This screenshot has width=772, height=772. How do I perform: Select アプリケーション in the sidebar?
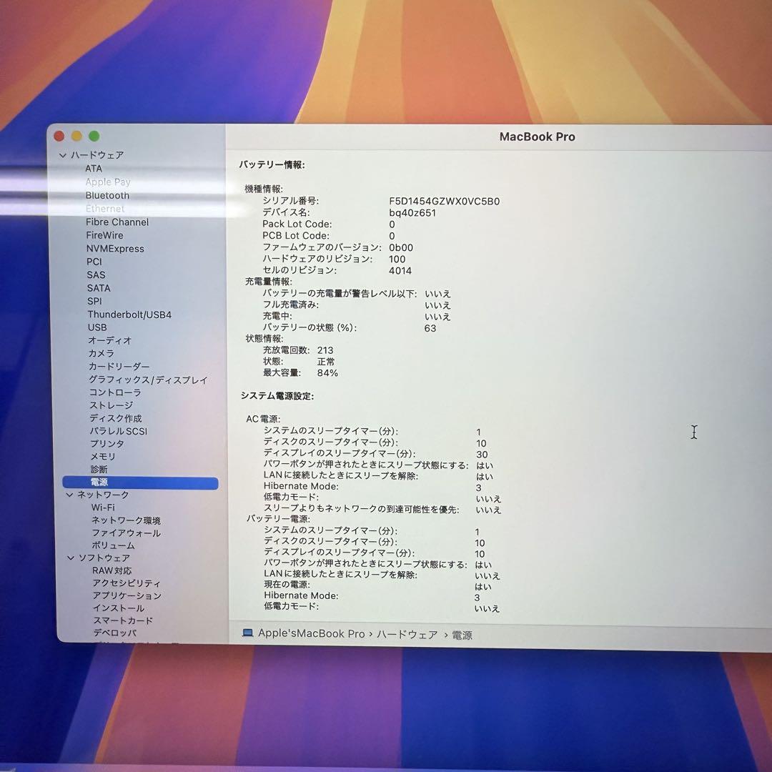tap(127, 595)
